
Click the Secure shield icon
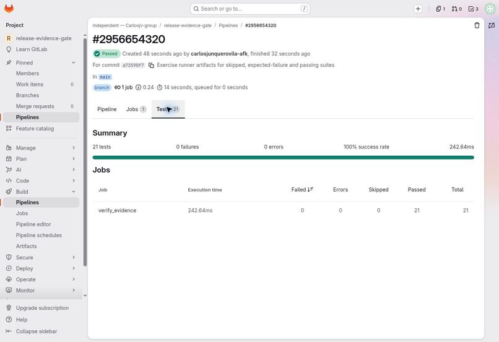[x=9, y=257]
